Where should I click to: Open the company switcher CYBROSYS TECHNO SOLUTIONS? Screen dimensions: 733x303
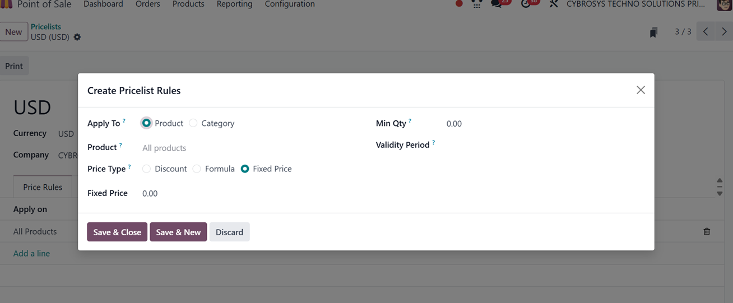coord(635,4)
